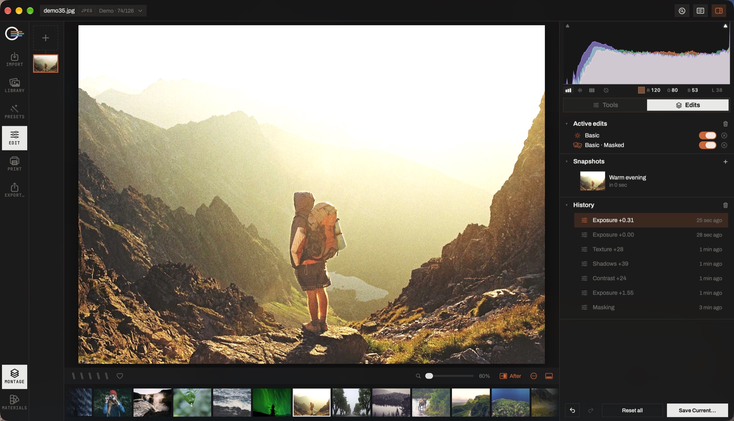Viewport: 734px width, 421px height.
Task: Open the Warm evening snapshot thumbnail
Action: [x=592, y=181]
